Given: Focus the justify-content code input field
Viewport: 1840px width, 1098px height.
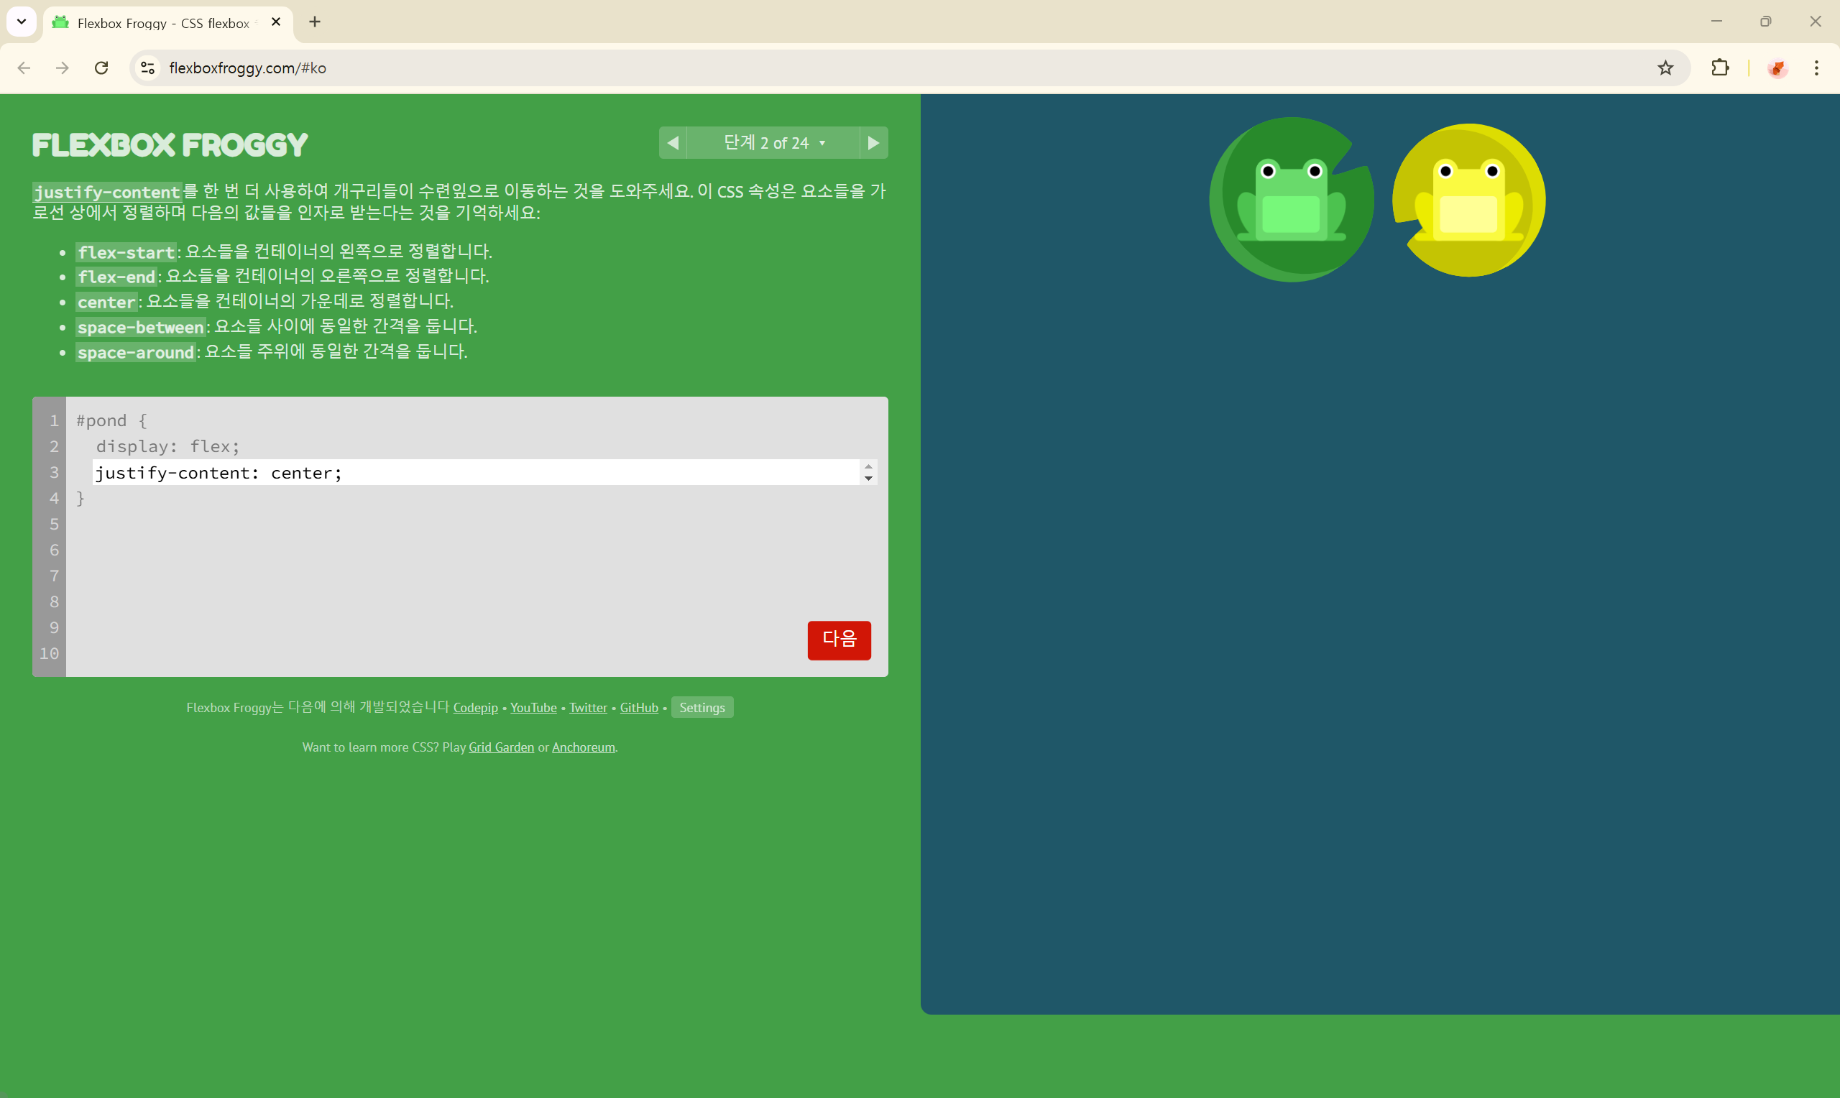Looking at the screenshot, I should click(x=474, y=473).
